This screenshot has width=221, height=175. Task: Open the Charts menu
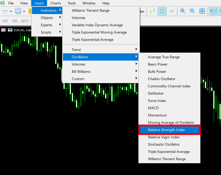click(x=55, y=3)
